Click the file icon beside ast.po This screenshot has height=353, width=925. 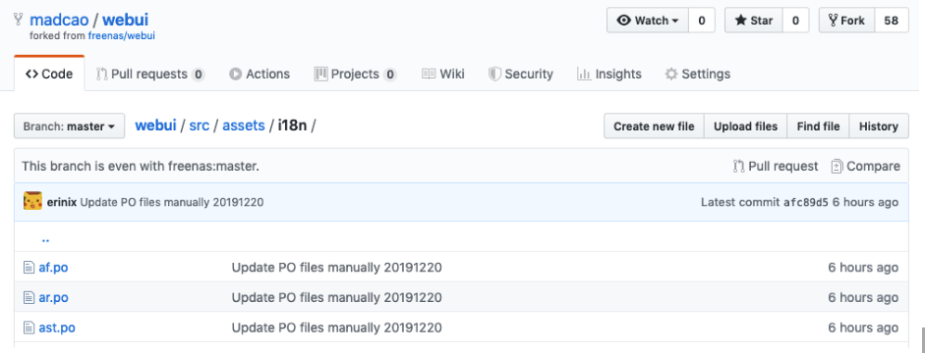click(x=29, y=328)
